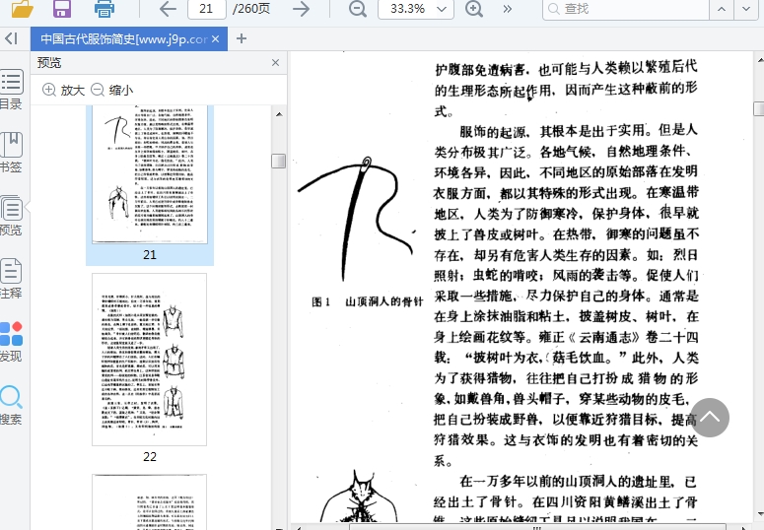
Task: Zoom out with the minus magnifier
Action: (x=358, y=9)
